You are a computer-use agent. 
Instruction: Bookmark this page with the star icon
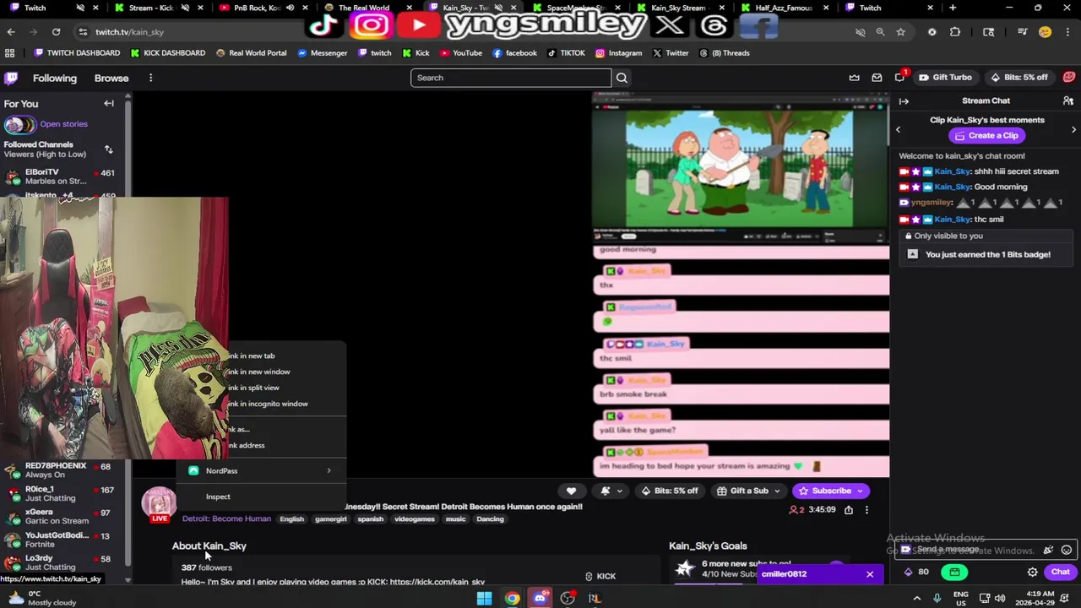901,32
